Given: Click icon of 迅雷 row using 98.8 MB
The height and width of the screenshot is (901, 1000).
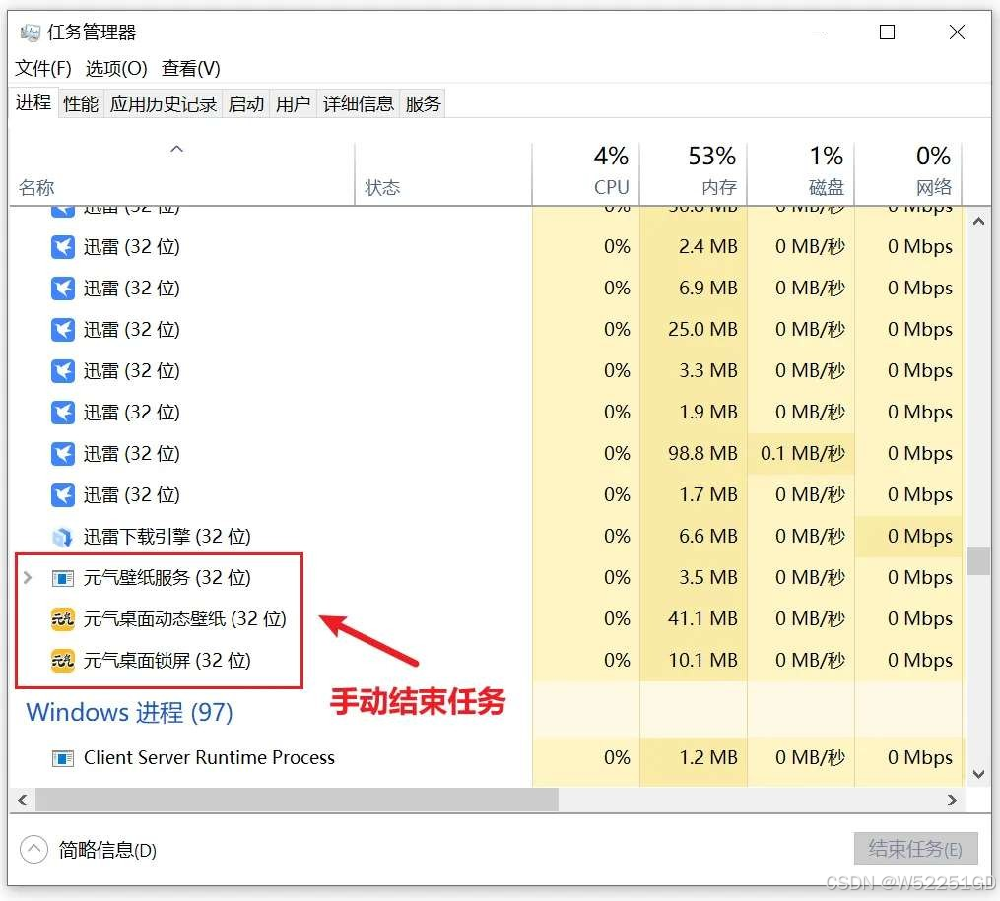Looking at the screenshot, I should click(62, 454).
